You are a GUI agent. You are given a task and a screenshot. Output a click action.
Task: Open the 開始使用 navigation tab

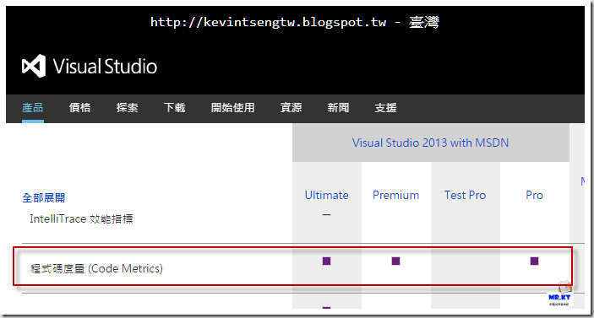232,108
